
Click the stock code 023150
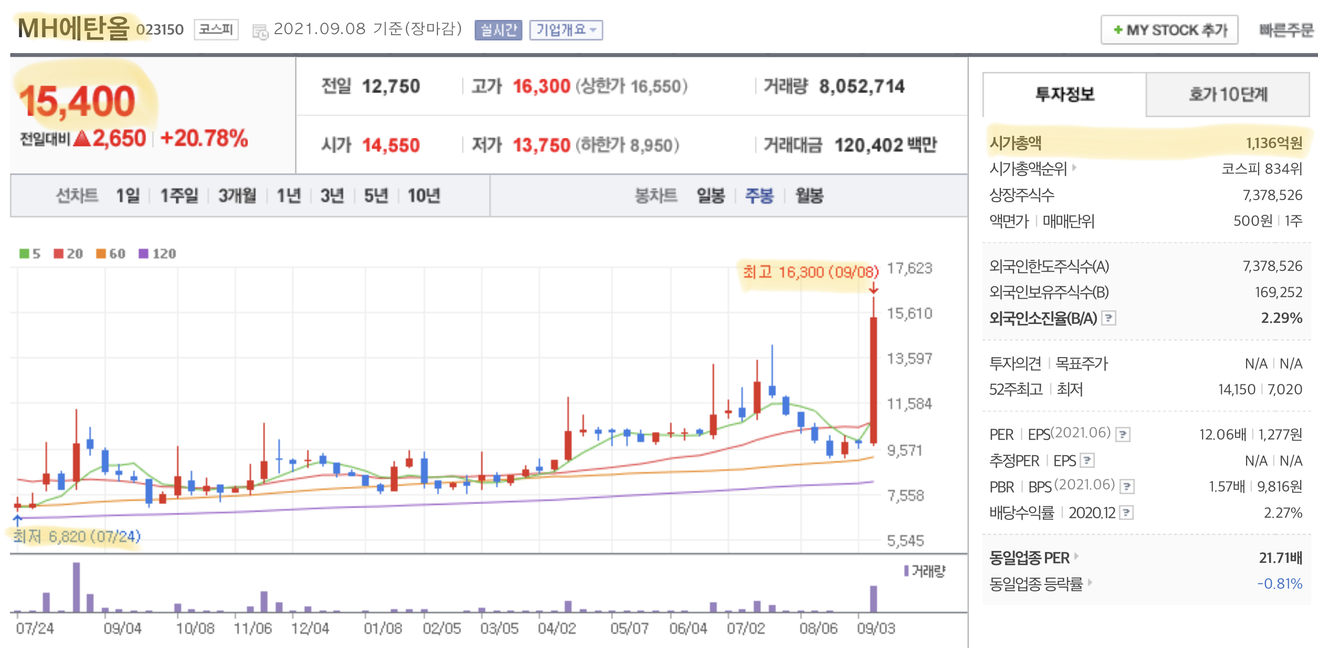click(x=160, y=29)
